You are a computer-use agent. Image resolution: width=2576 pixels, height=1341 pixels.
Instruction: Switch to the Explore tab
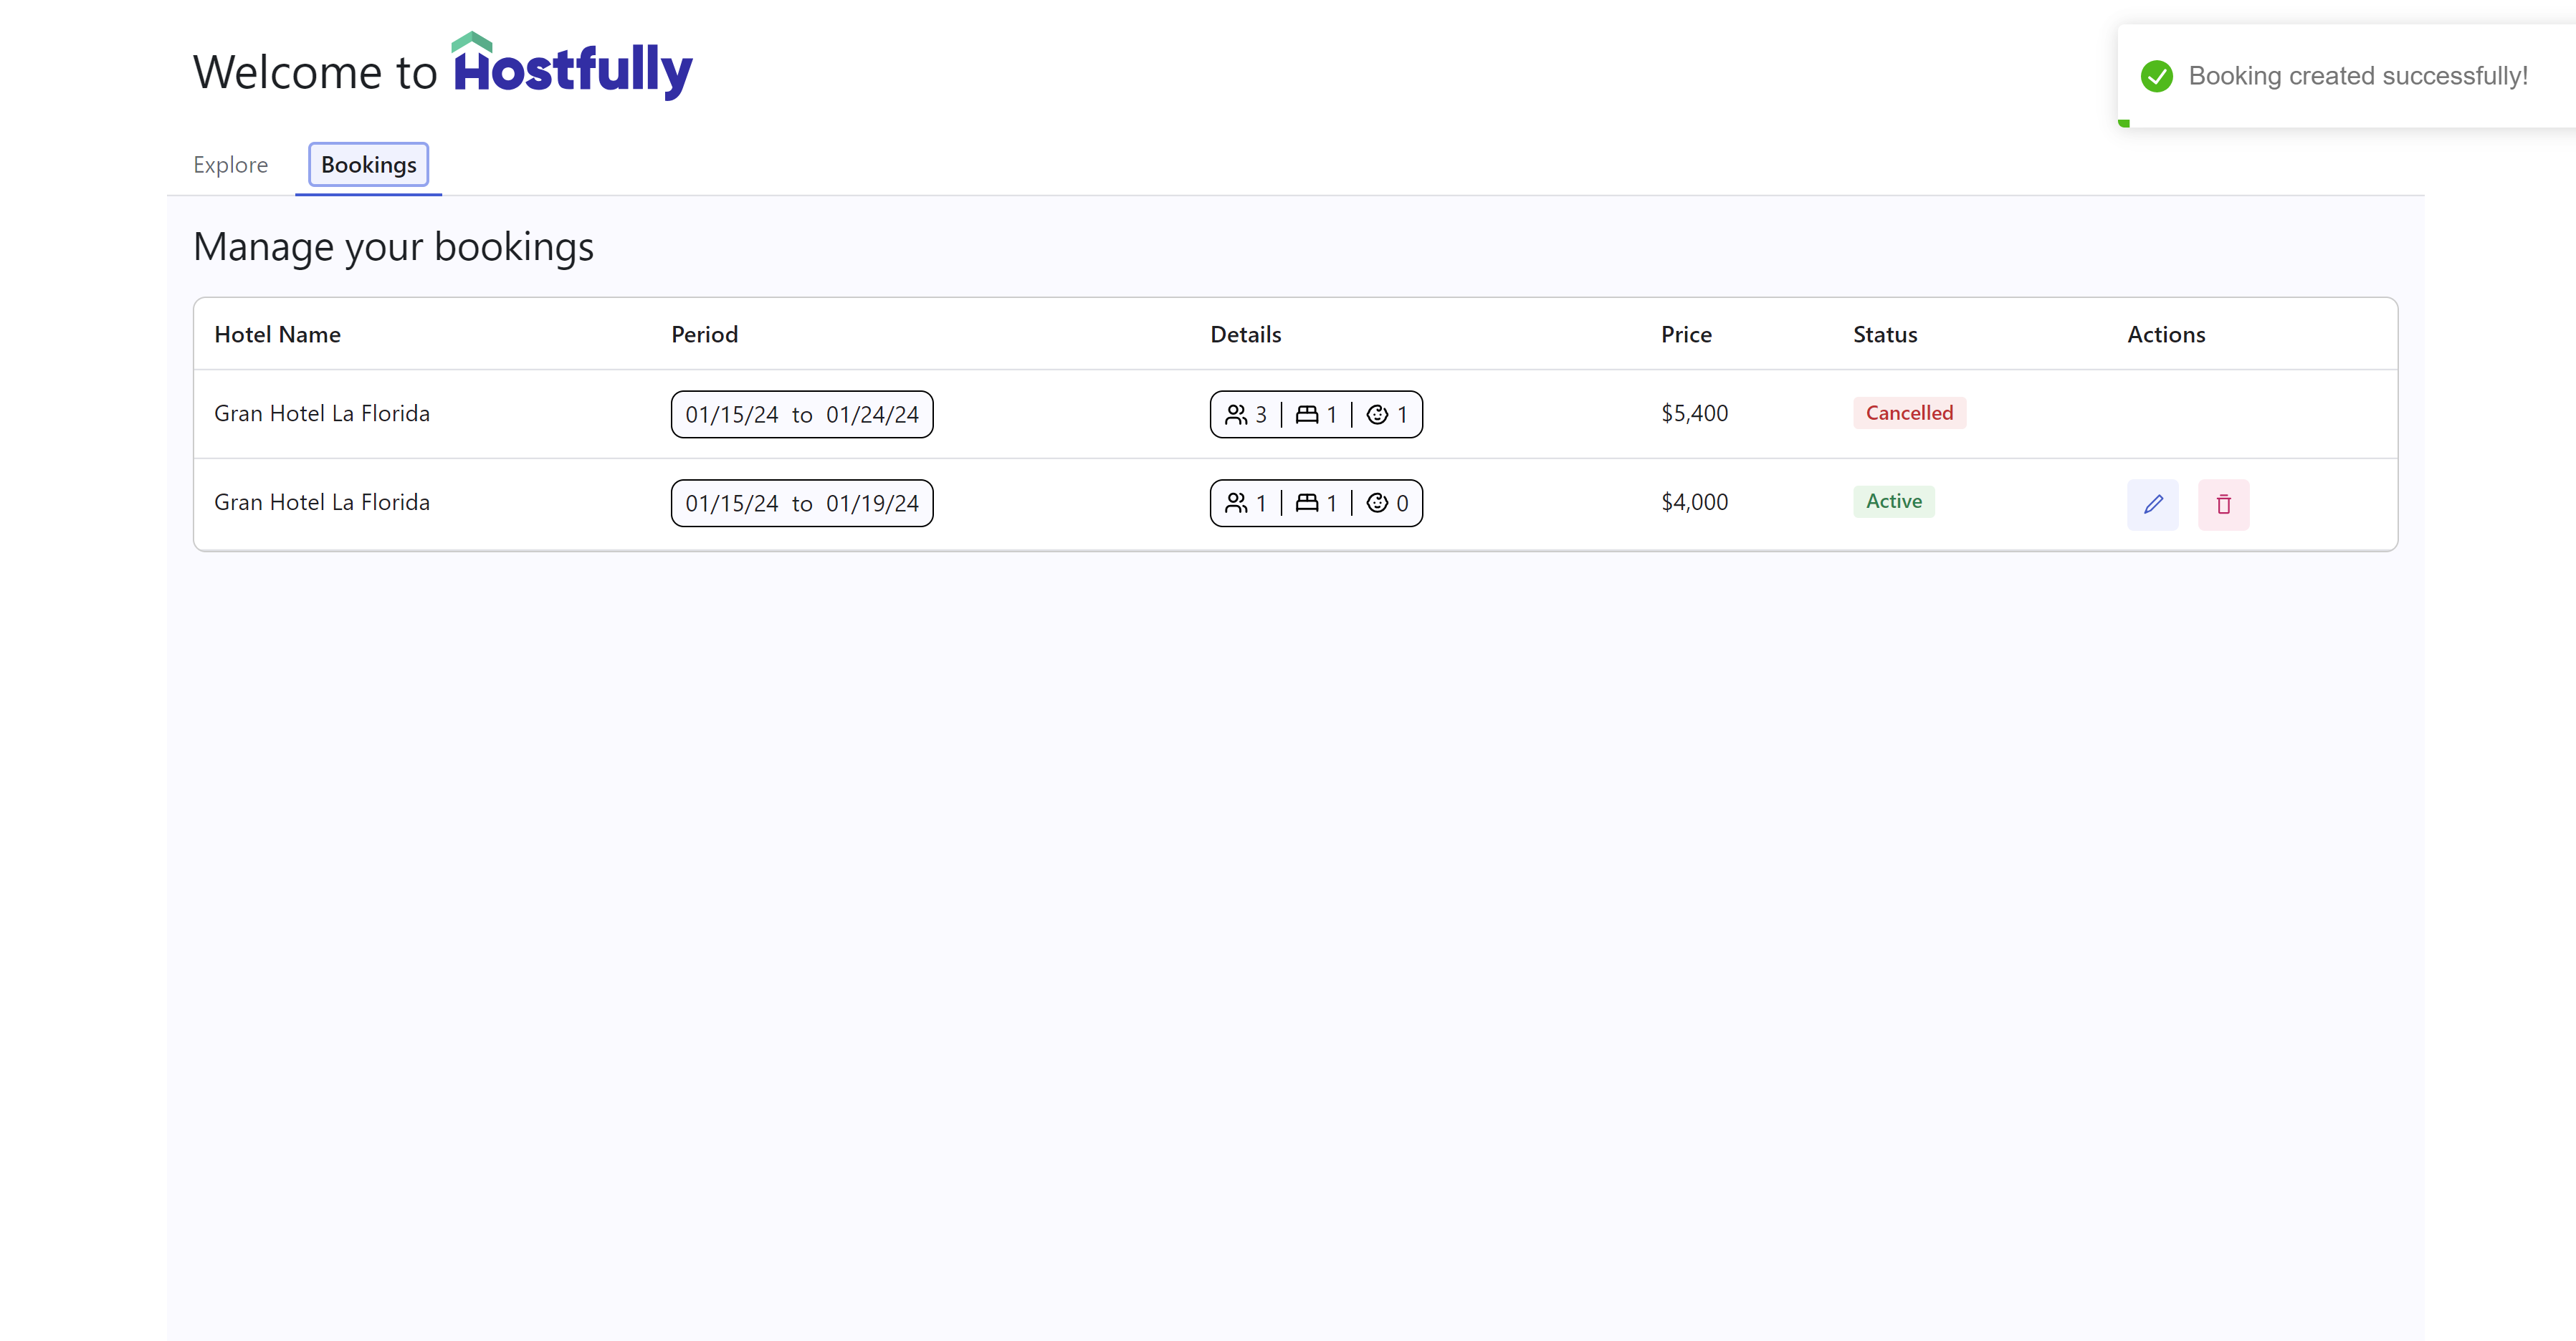pyautogui.click(x=230, y=165)
